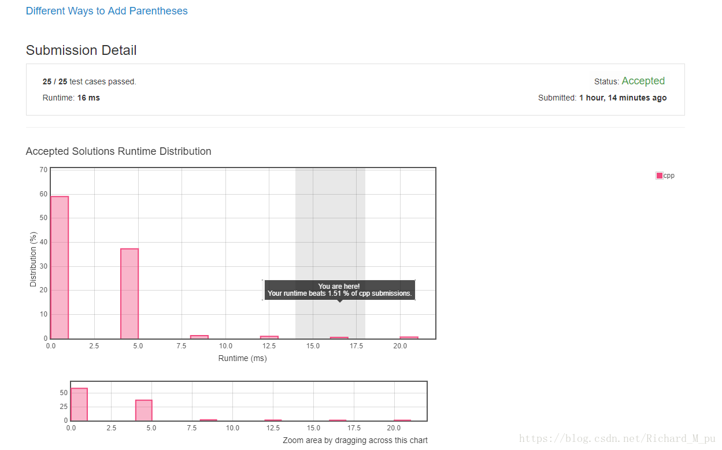Toggle the cpp legend color swatch
Image resolution: width=722 pixels, height=450 pixels.
tap(659, 176)
